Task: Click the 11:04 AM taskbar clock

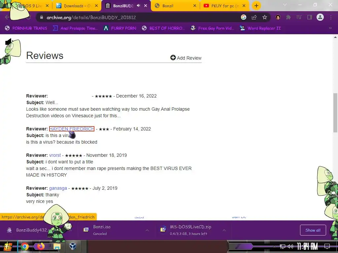Action: 307,246
